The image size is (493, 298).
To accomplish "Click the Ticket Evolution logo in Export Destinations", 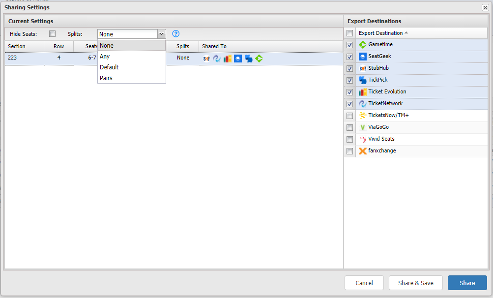I will point(363,92).
